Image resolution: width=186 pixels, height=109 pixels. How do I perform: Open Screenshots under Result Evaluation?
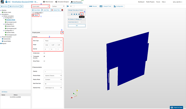tap(7, 39)
